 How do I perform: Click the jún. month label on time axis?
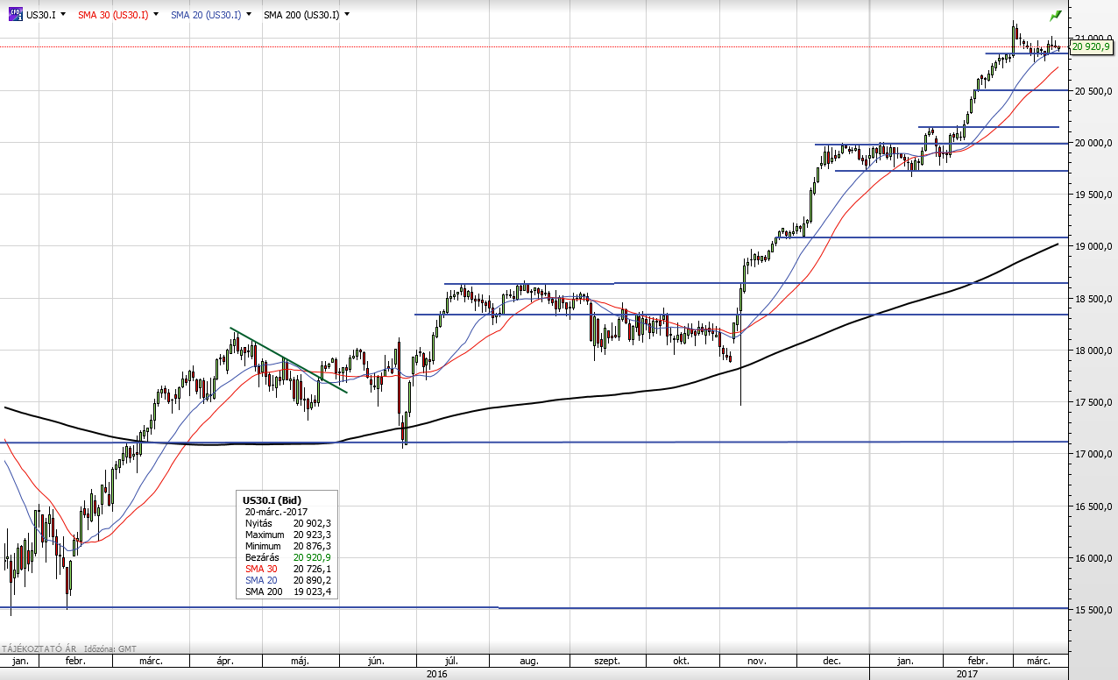click(379, 662)
